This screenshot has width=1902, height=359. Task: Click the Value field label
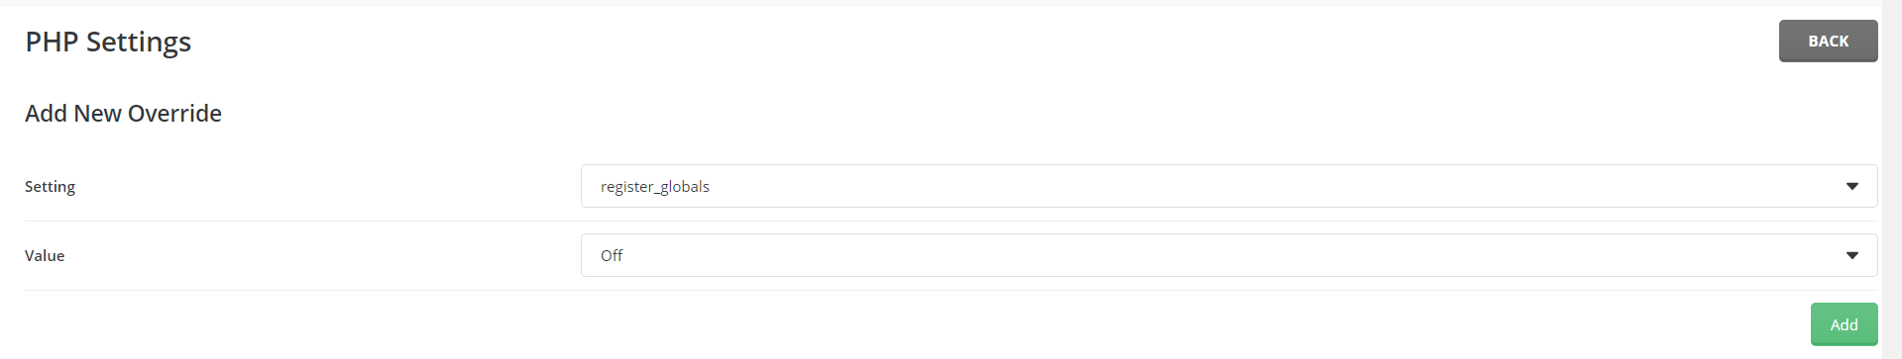tap(45, 255)
